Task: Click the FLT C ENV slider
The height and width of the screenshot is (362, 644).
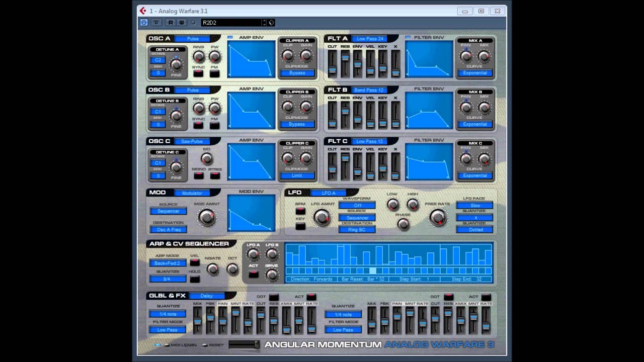Action: click(x=358, y=167)
